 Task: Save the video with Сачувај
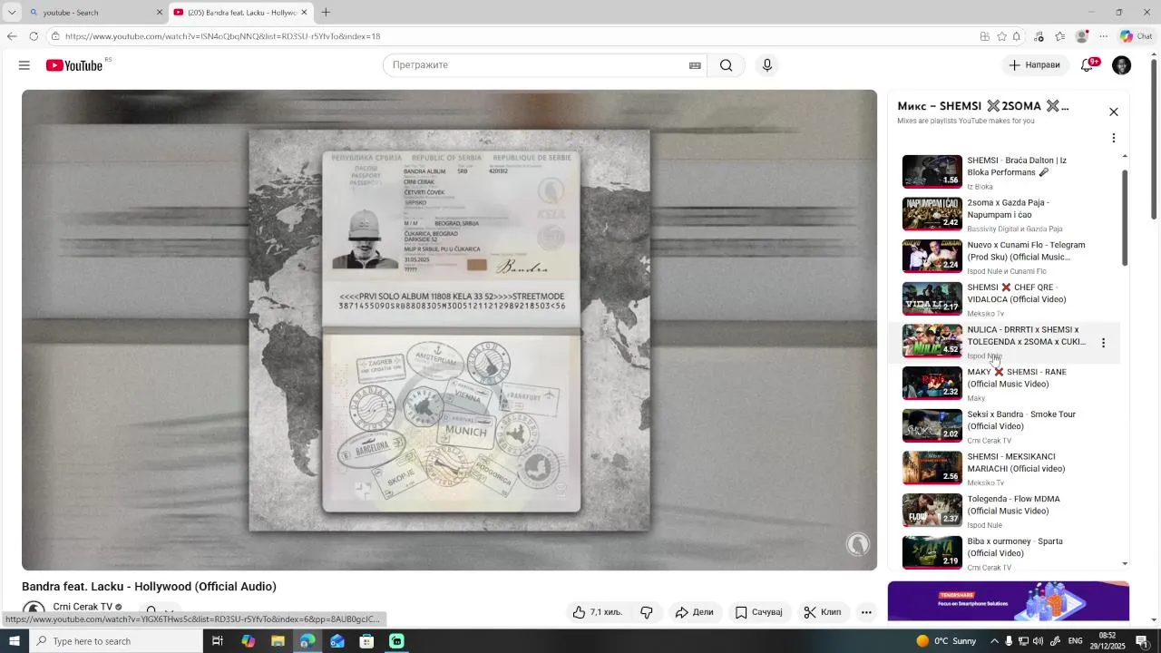point(758,612)
